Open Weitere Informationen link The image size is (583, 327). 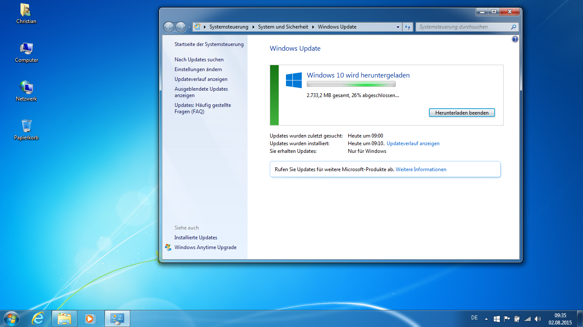[x=421, y=169]
